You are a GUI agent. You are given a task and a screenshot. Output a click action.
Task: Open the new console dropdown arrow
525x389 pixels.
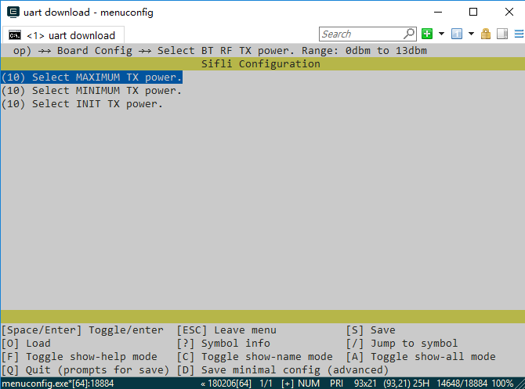441,34
